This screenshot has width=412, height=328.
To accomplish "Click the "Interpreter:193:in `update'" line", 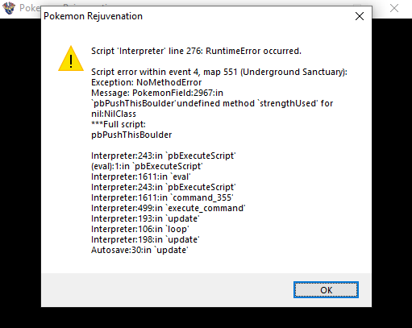I will (145, 218).
